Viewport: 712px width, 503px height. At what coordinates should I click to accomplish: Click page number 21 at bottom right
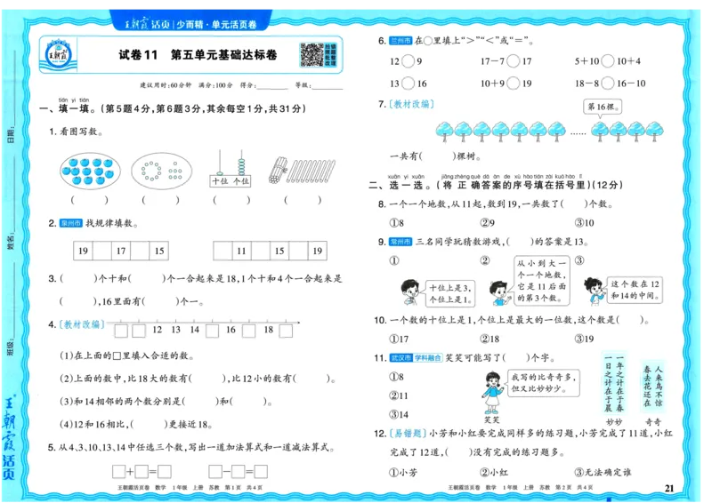click(669, 488)
